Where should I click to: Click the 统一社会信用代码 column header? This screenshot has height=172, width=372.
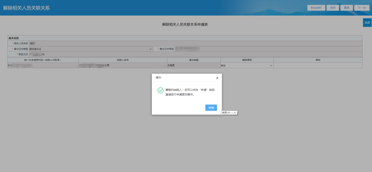click(43, 60)
